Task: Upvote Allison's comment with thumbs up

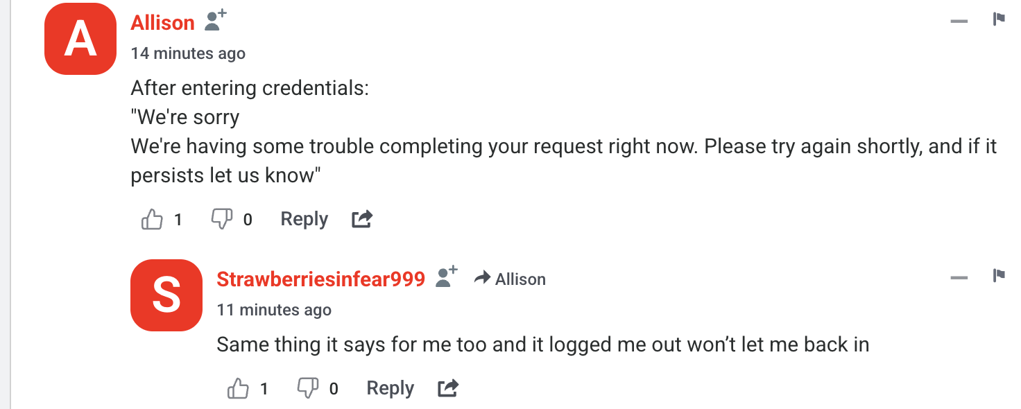Action: pyautogui.click(x=152, y=218)
